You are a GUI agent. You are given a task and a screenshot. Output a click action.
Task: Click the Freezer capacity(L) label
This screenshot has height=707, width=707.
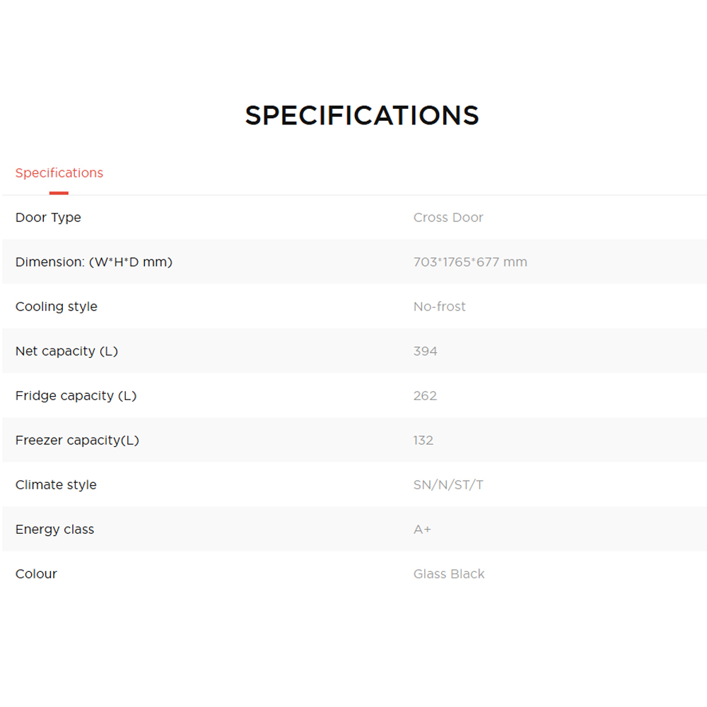[x=77, y=440]
